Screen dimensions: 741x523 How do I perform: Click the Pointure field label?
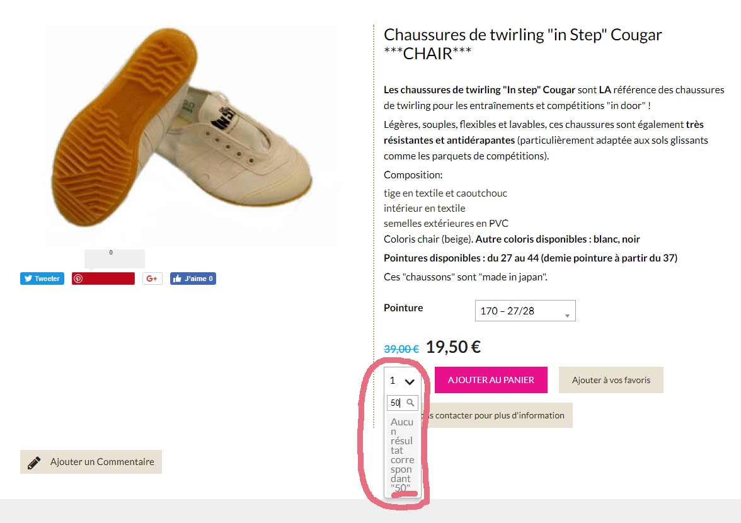pos(403,307)
